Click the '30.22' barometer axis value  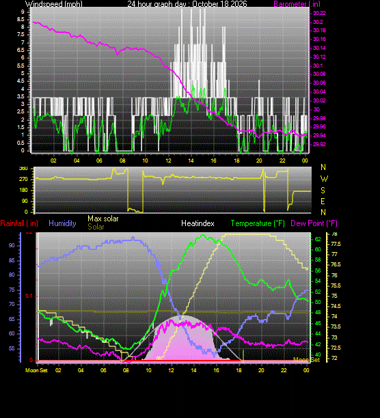319,14
